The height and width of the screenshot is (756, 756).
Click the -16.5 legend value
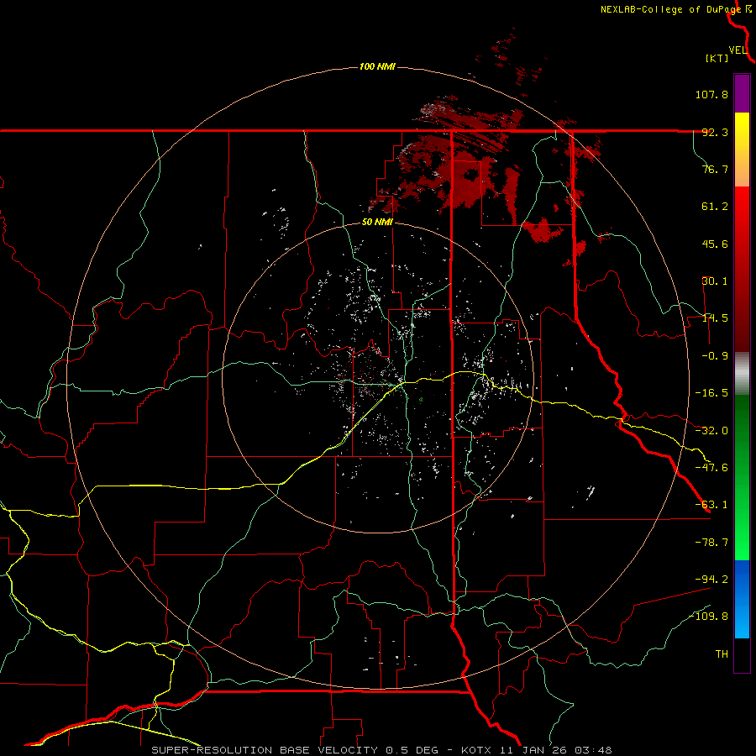(711, 393)
